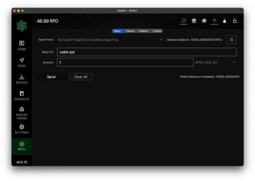The height and width of the screenshot is (181, 255).
Task: Close the window with red button
Action: click(x=14, y=11)
